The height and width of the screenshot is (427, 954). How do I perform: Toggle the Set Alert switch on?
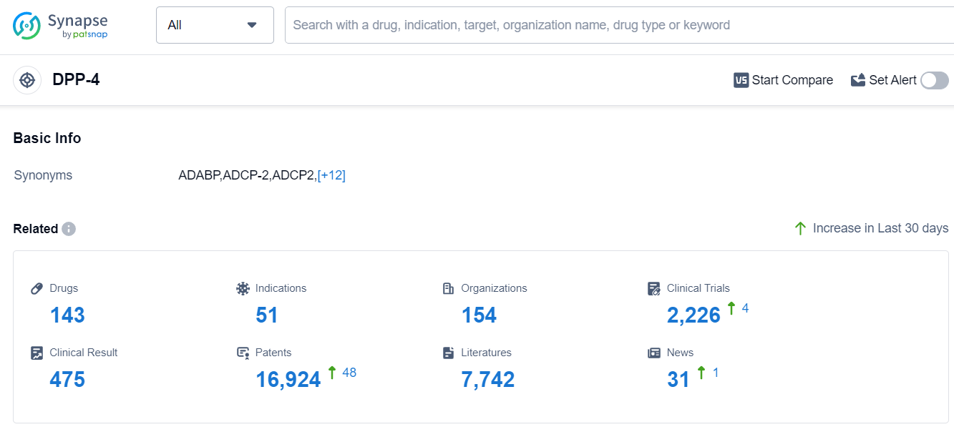pos(934,80)
